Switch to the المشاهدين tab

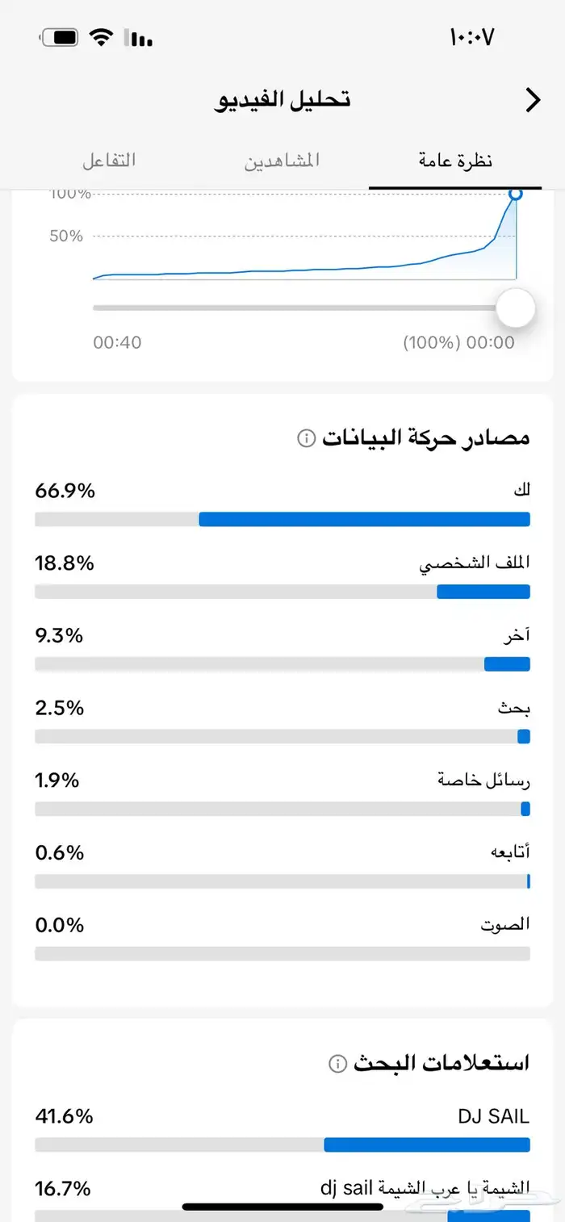pos(282,160)
